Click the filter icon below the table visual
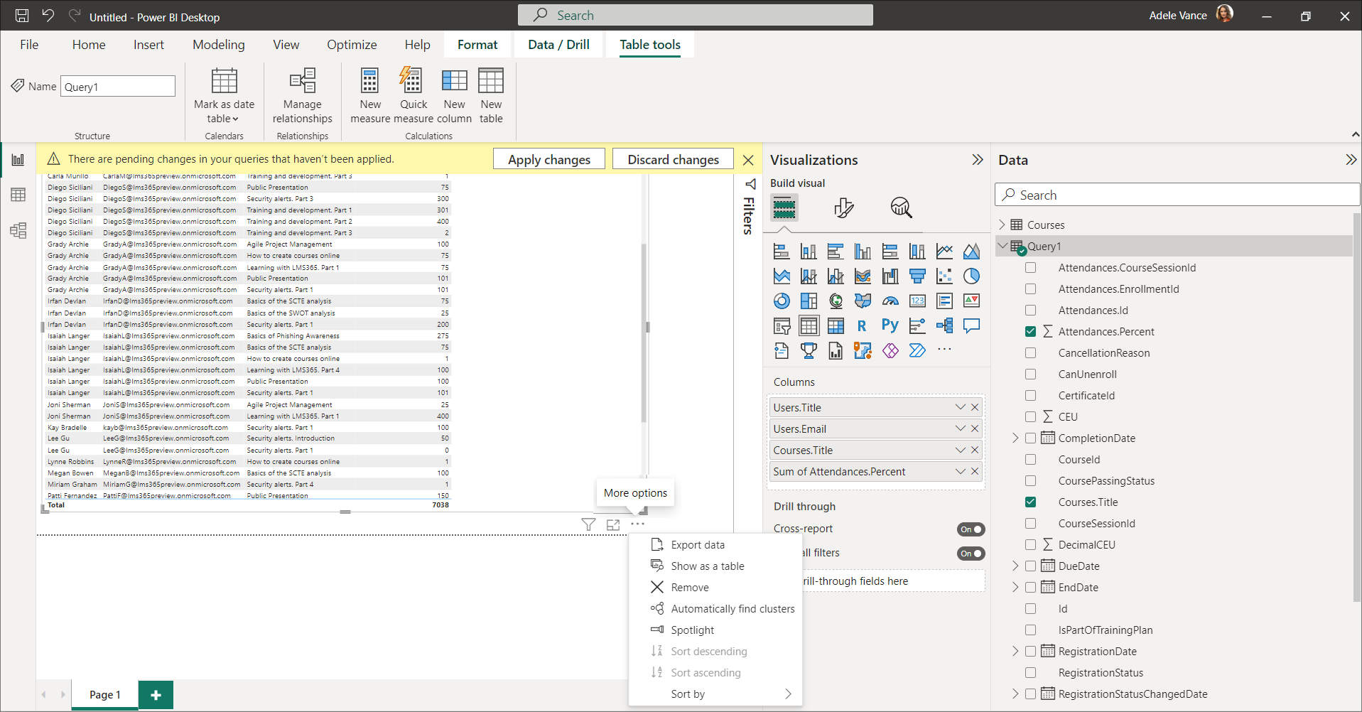Screen dimensions: 1362x712 coord(588,524)
